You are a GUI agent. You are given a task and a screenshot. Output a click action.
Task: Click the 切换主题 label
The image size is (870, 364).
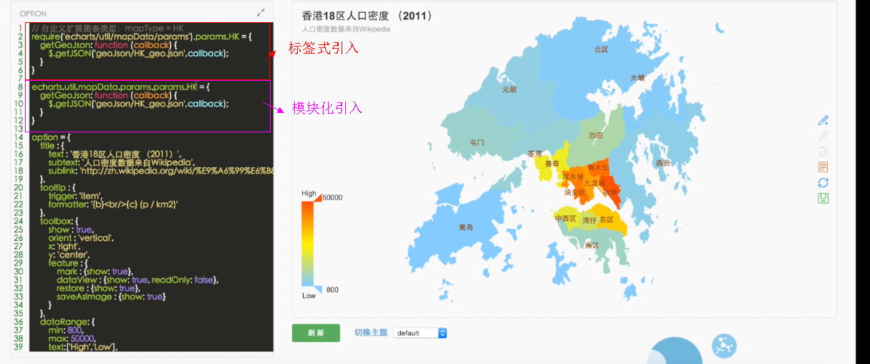click(x=371, y=333)
